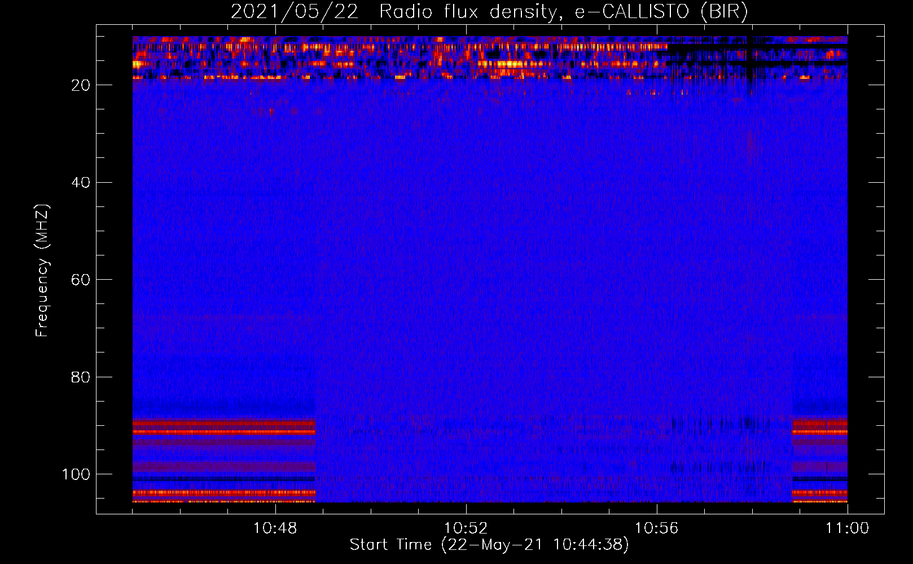
Task: Click the 20 MHz frequency tick label
Action: click(81, 85)
